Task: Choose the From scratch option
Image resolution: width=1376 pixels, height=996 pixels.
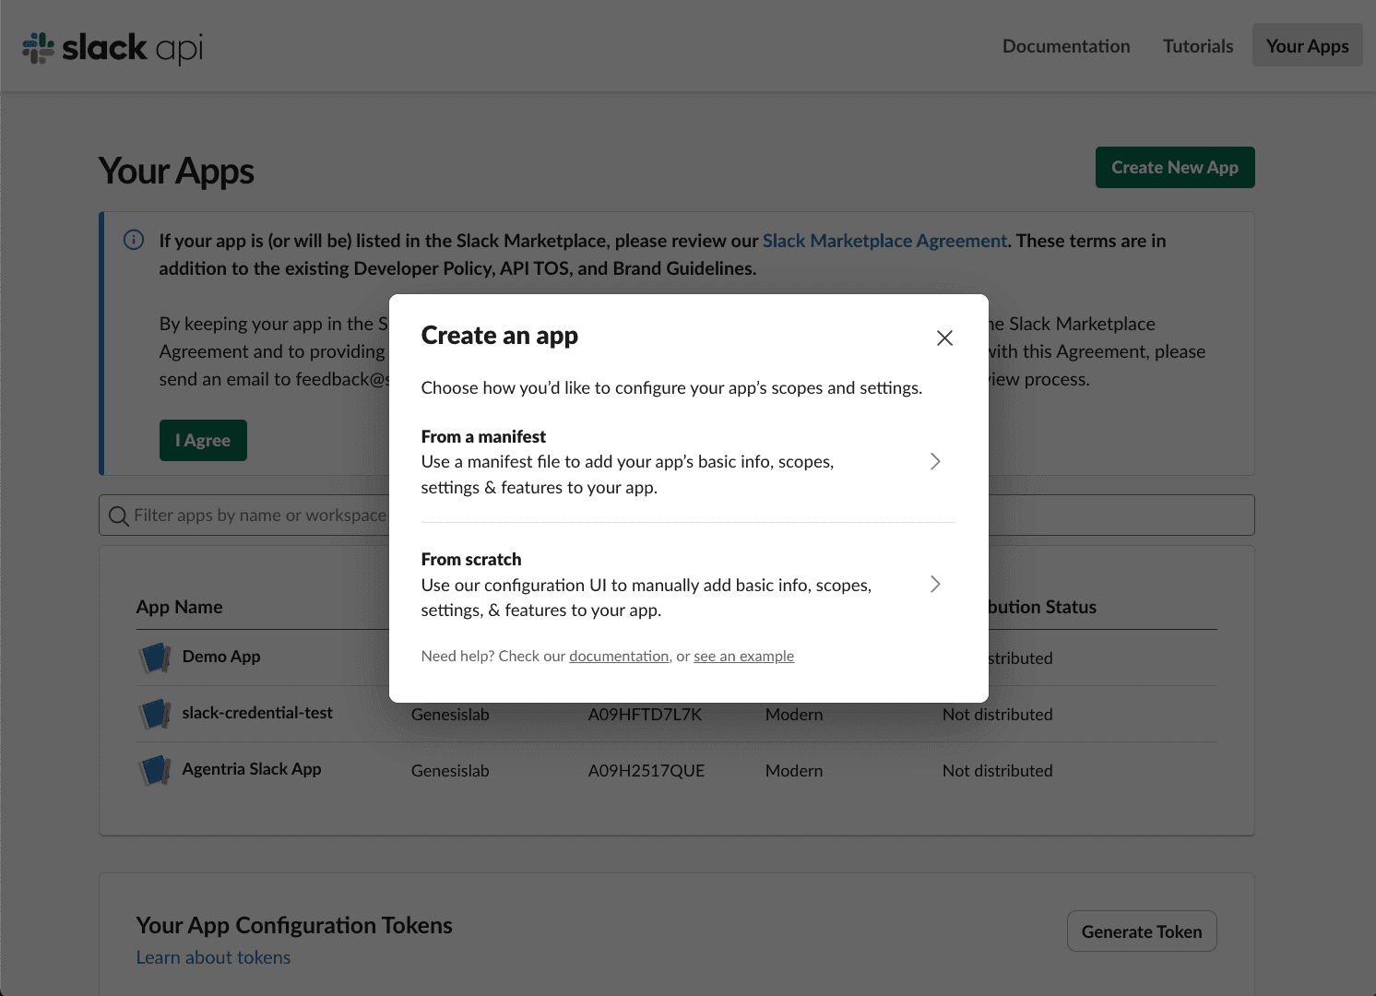Action: pyautogui.click(x=688, y=584)
